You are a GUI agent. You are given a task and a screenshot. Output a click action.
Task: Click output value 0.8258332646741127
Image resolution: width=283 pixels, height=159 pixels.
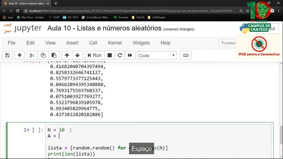(76, 72)
